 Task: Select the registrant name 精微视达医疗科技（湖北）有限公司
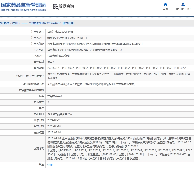pyautogui.click(x=67, y=38)
